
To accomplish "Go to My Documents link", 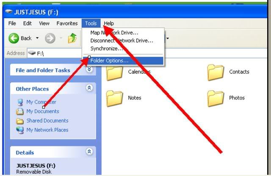I will tap(43, 111).
